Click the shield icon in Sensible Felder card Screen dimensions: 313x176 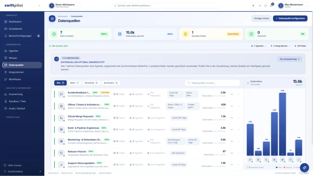[x=185, y=34]
